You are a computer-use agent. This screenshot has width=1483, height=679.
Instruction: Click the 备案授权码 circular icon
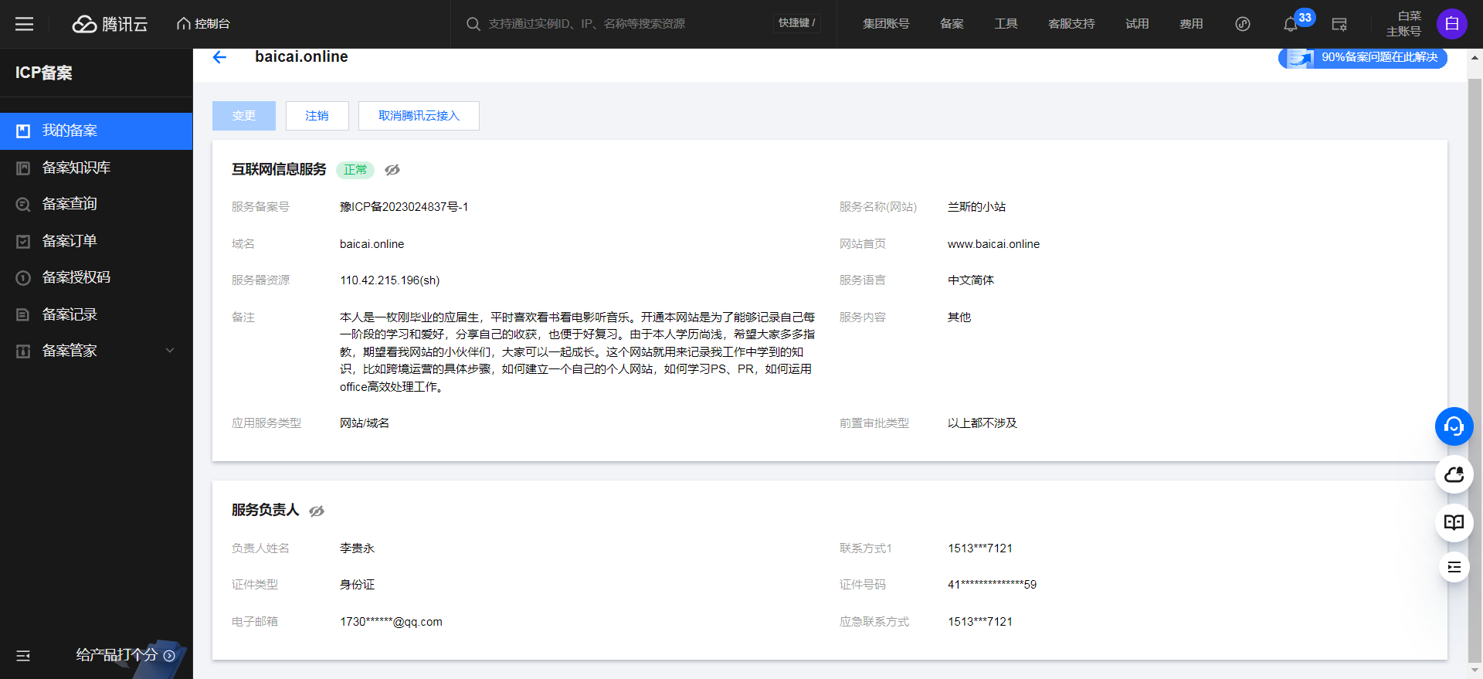pyautogui.click(x=23, y=278)
